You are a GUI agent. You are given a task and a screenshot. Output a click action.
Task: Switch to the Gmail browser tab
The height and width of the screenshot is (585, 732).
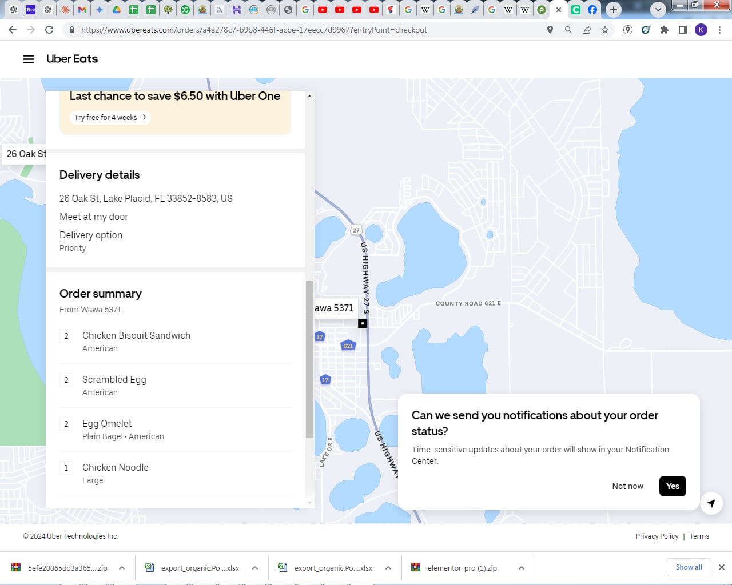82,10
